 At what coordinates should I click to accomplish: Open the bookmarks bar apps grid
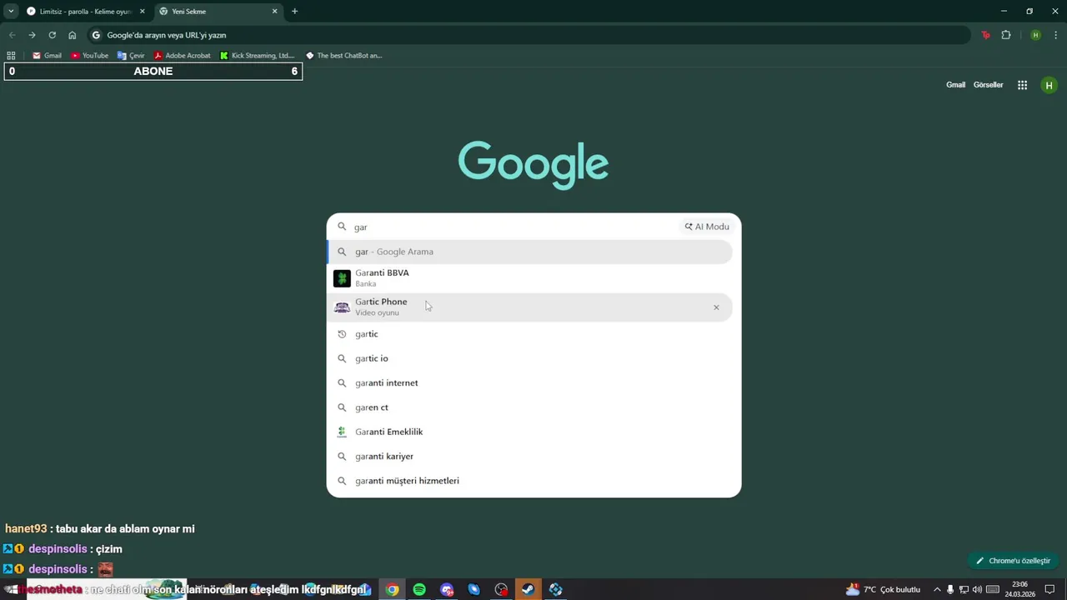coord(11,56)
